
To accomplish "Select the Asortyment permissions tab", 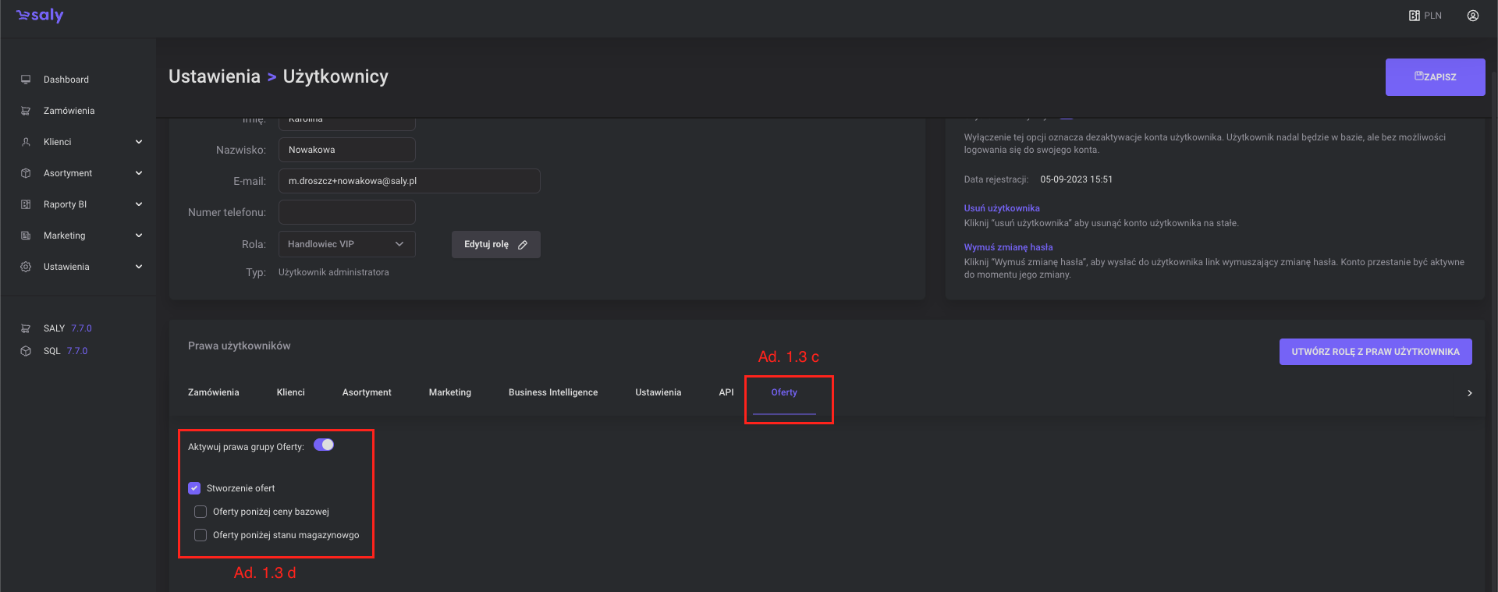I will pyautogui.click(x=367, y=392).
